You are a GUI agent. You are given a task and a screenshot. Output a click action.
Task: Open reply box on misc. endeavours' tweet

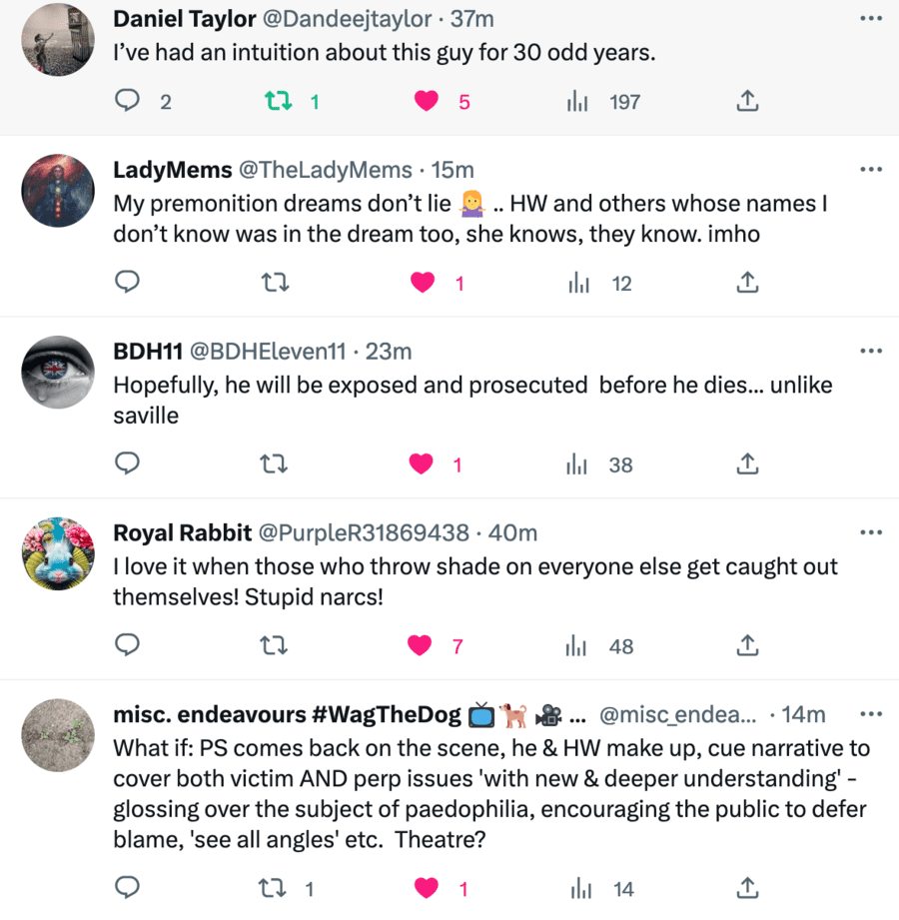(x=128, y=887)
